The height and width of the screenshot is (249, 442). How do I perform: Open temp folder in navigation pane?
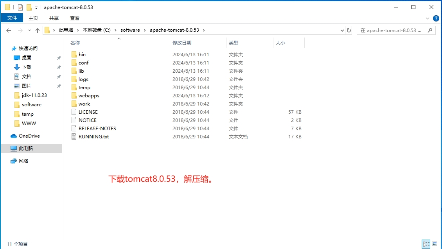point(24,114)
